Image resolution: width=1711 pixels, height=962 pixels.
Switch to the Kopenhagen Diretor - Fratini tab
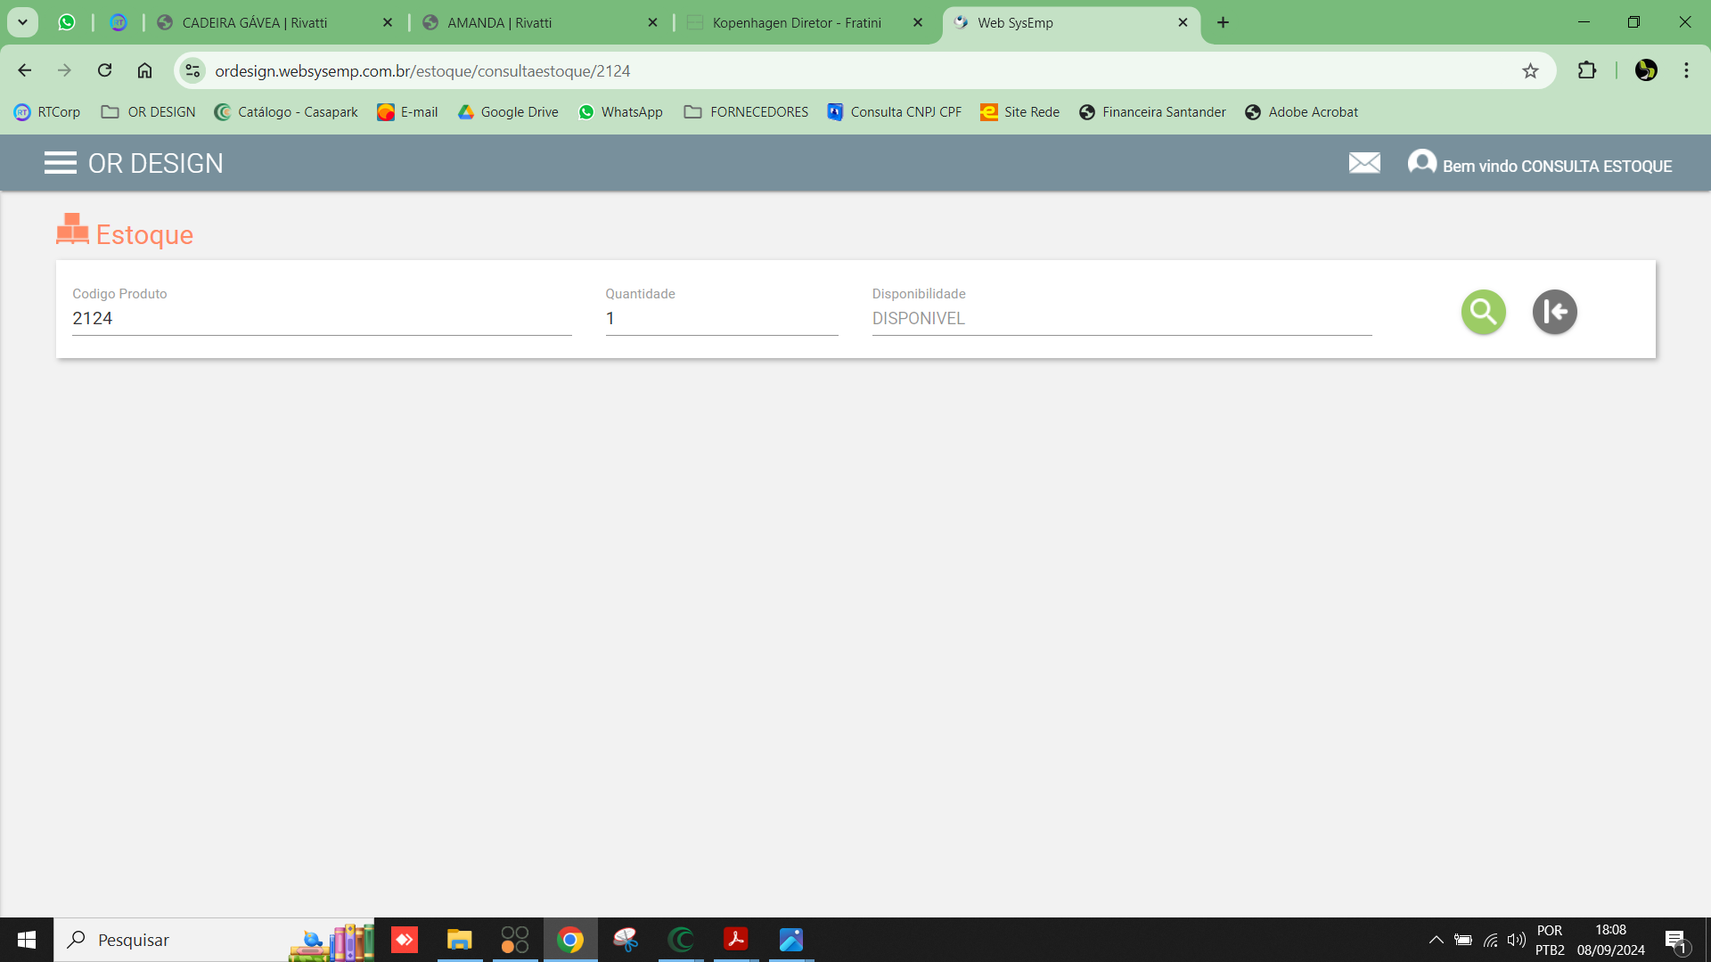(x=796, y=23)
